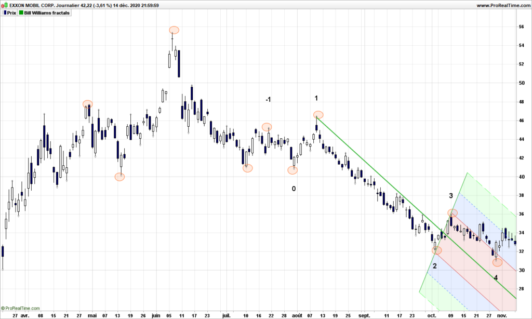
Task: Select the Prix legend label
Action: [11, 13]
